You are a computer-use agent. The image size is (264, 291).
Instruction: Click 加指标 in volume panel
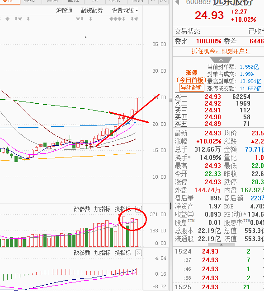pyautogui.click(x=102, y=209)
